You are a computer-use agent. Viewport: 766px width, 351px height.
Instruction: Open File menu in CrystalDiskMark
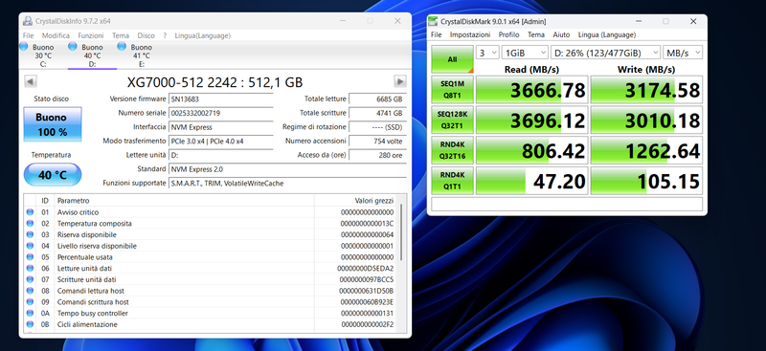pyautogui.click(x=437, y=34)
